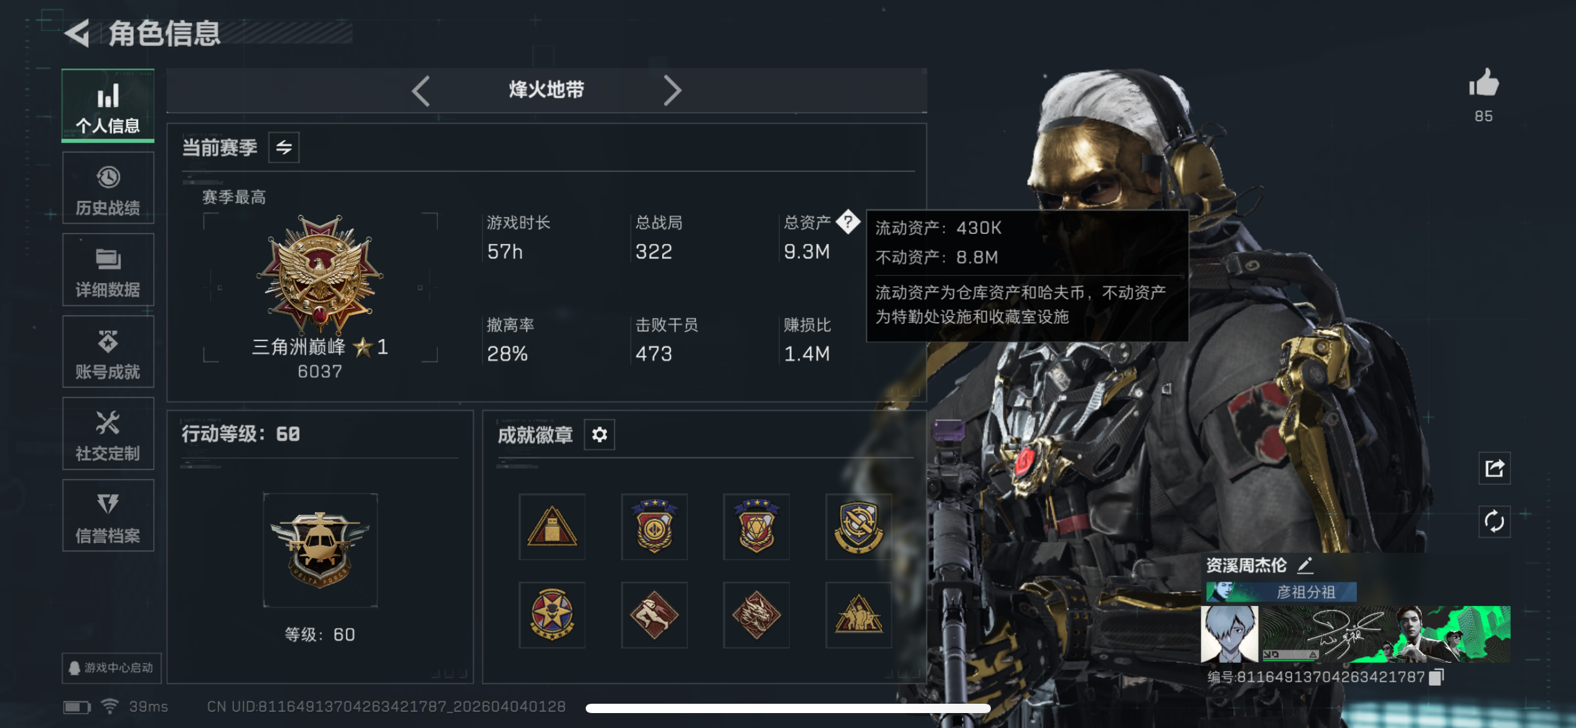Image resolution: width=1576 pixels, height=728 pixels.
Task: Give a thumbs-up like to this profile
Action: tap(1484, 83)
